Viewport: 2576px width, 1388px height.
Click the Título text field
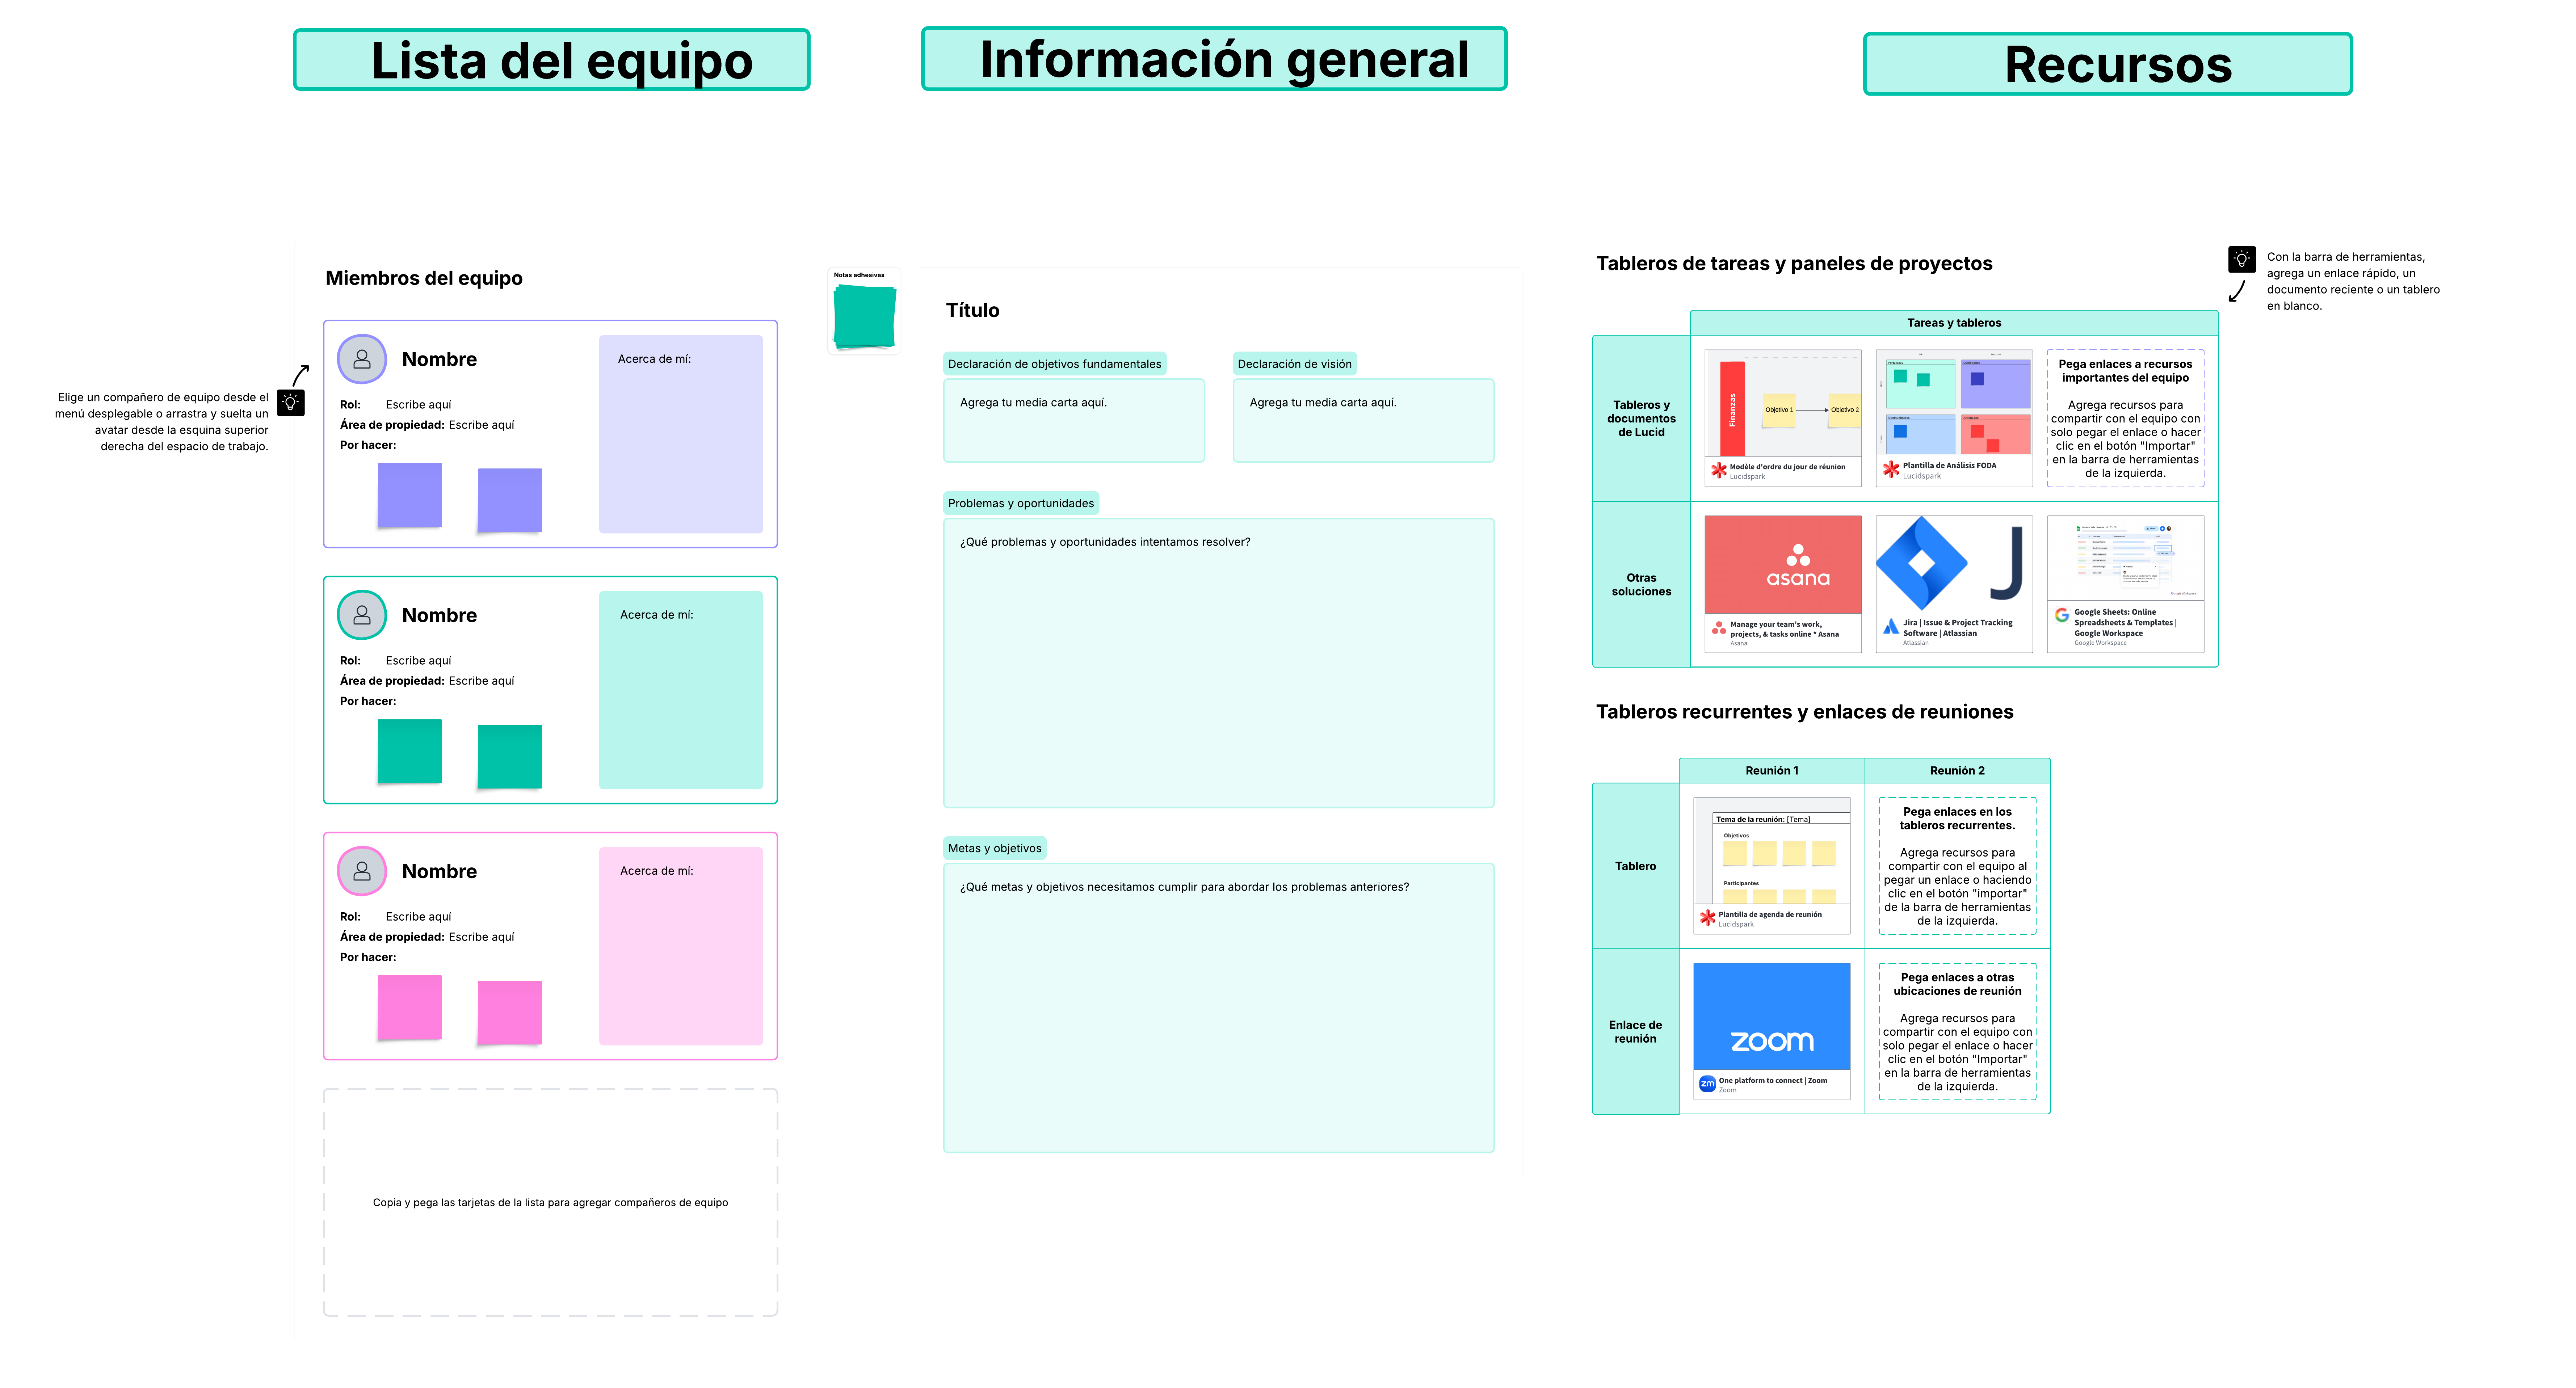(x=972, y=310)
